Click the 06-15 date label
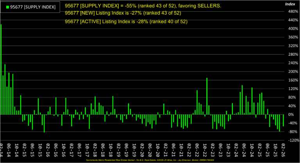The height and width of the screenshot is (163, 300). pos(32,150)
